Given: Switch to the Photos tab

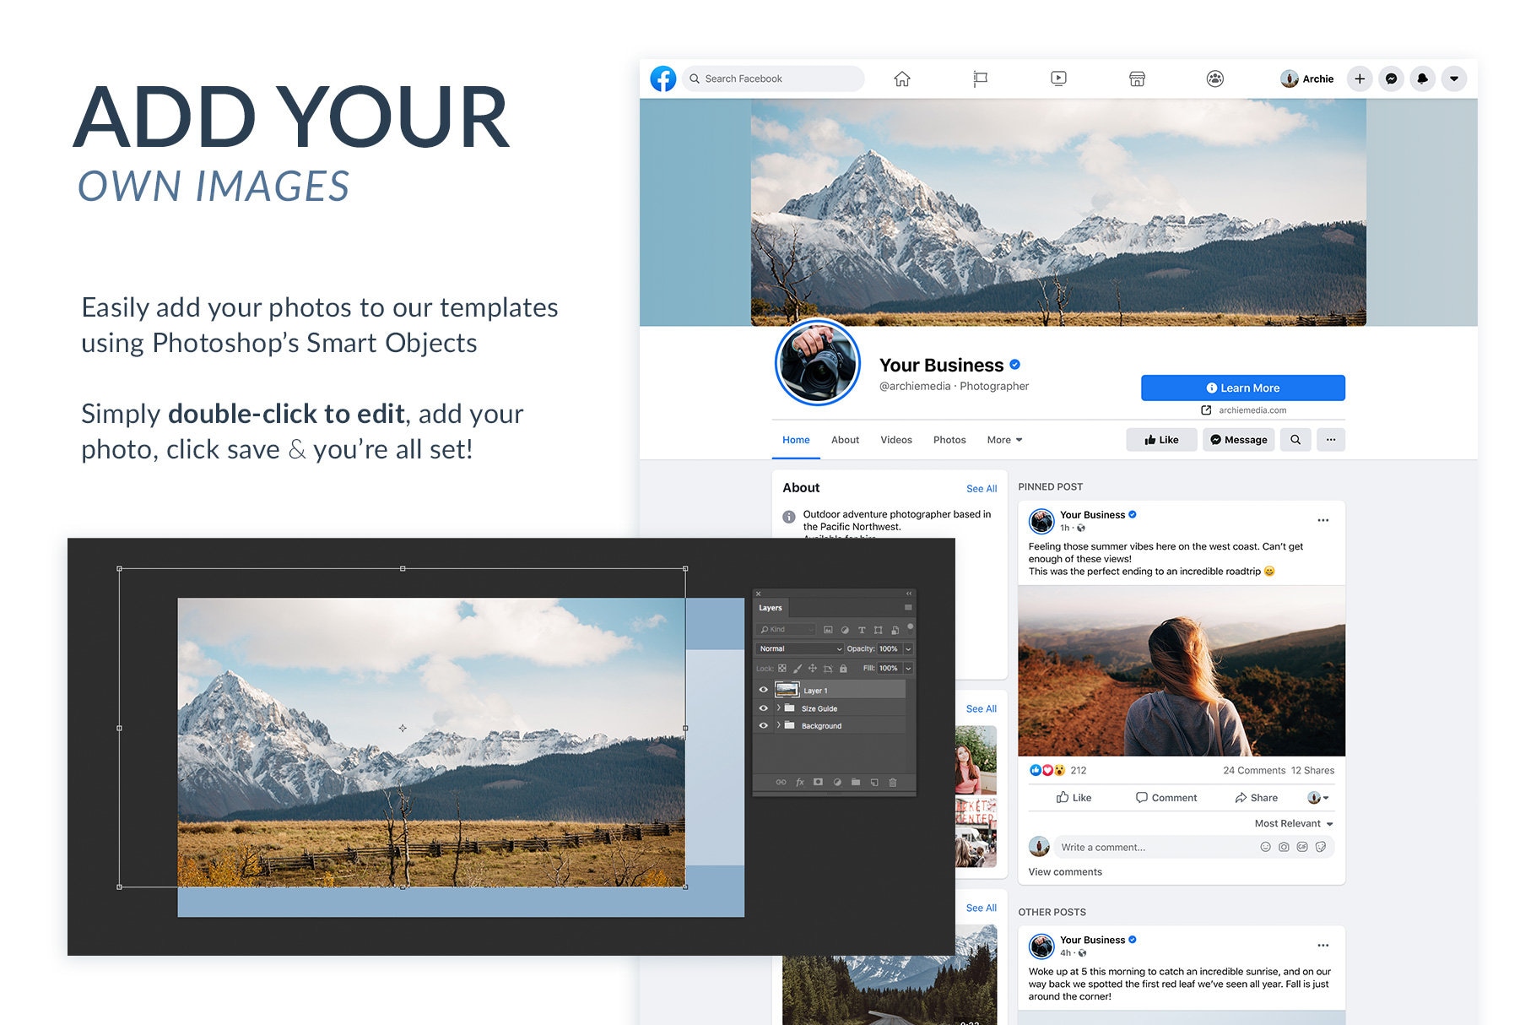Looking at the screenshot, I should coord(949,440).
